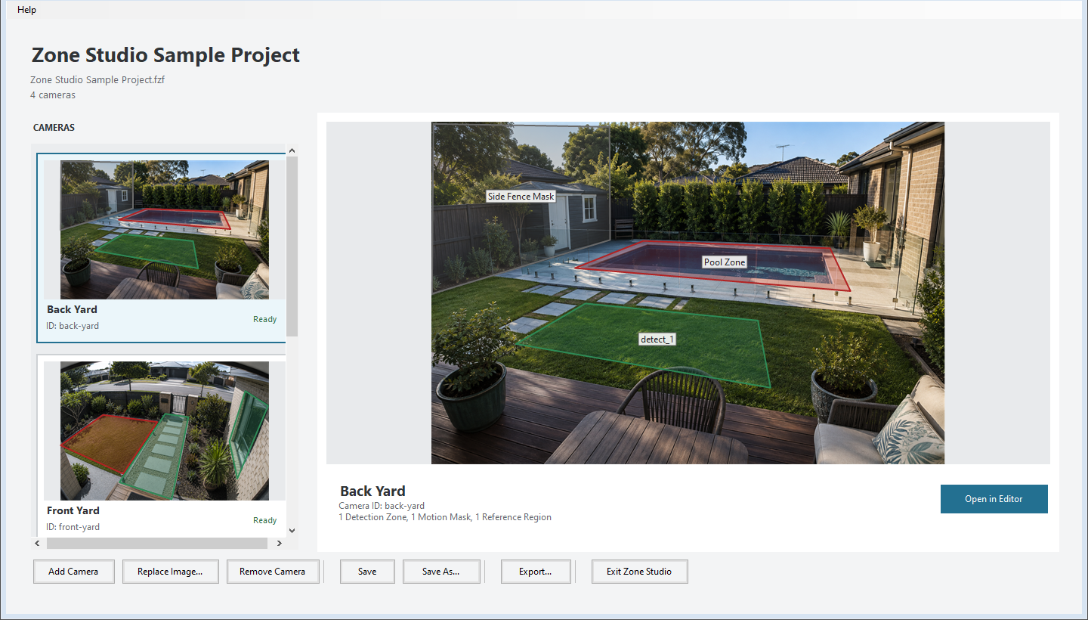Viewport: 1088px width, 620px height.
Task: Click the 'ID: back-yard' text
Action: [73, 326]
